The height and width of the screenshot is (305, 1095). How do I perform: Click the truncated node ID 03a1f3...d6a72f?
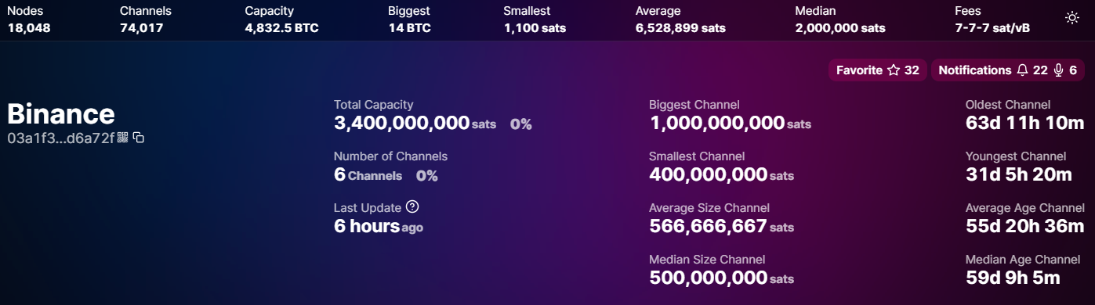61,138
